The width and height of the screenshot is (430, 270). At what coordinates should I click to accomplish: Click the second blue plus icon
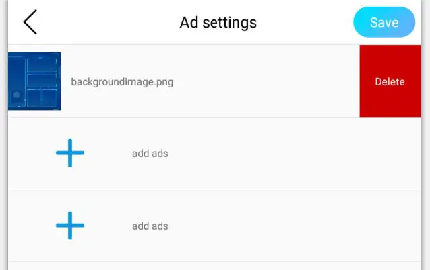point(70,226)
